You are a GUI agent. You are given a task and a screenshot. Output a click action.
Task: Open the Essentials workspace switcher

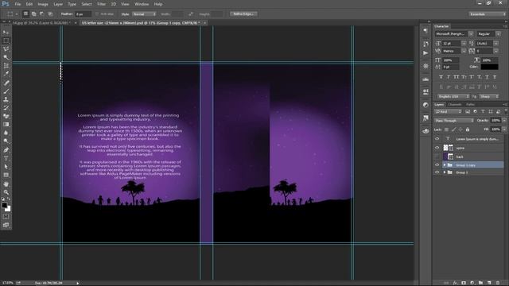[488, 14]
